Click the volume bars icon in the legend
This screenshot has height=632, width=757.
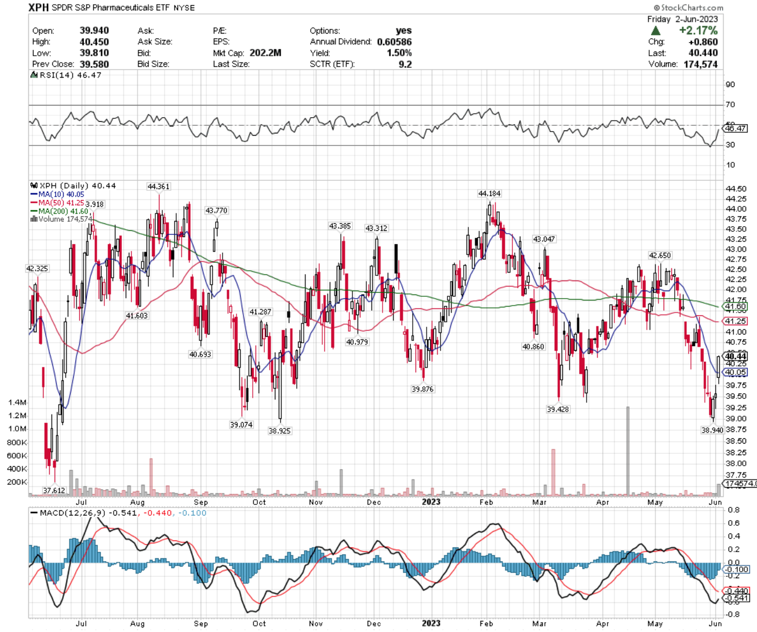coord(34,219)
